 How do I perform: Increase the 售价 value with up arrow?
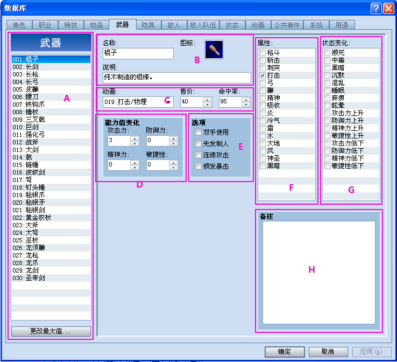click(207, 99)
